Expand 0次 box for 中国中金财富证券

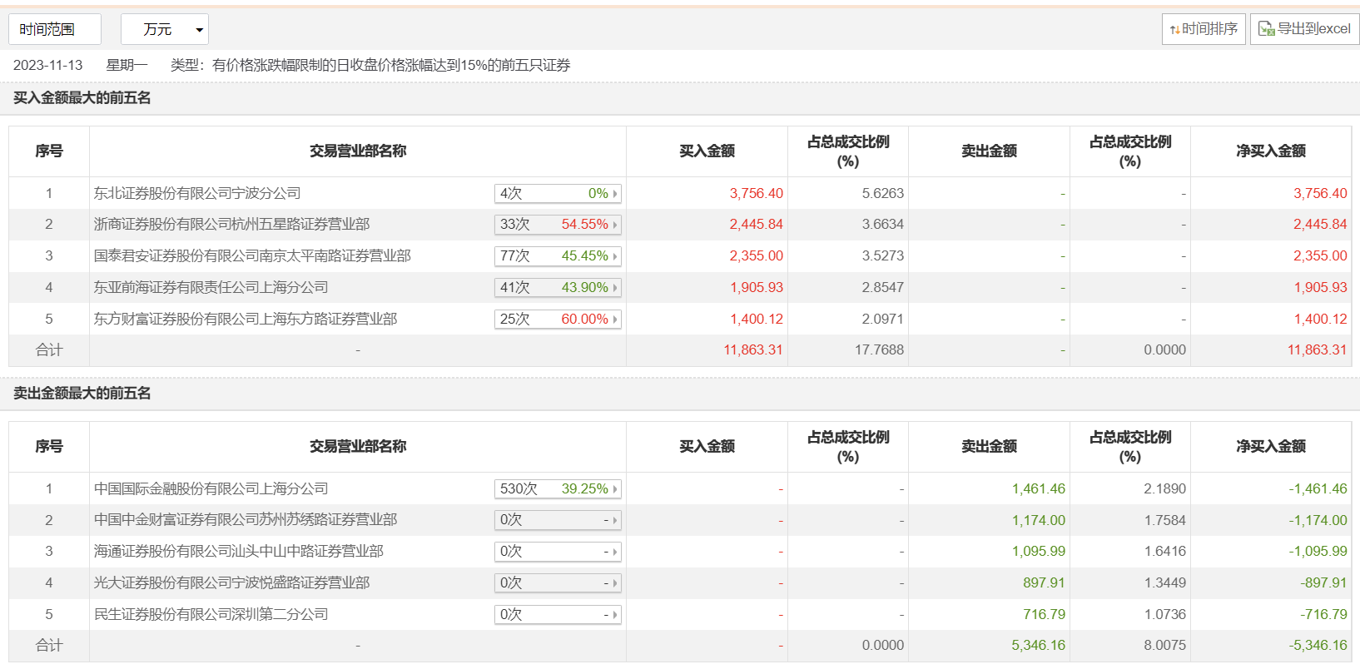click(558, 520)
